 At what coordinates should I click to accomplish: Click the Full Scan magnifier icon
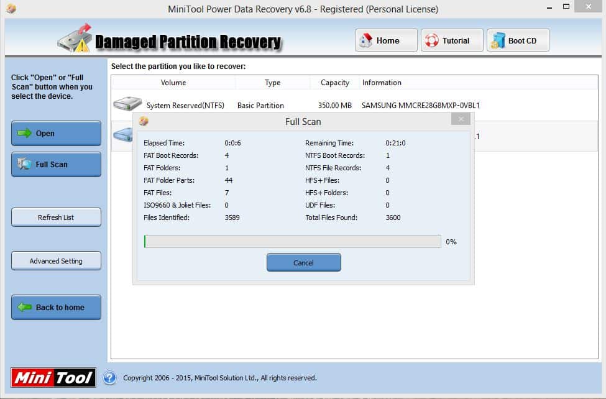pyautogui.click(x=25, y=164)
